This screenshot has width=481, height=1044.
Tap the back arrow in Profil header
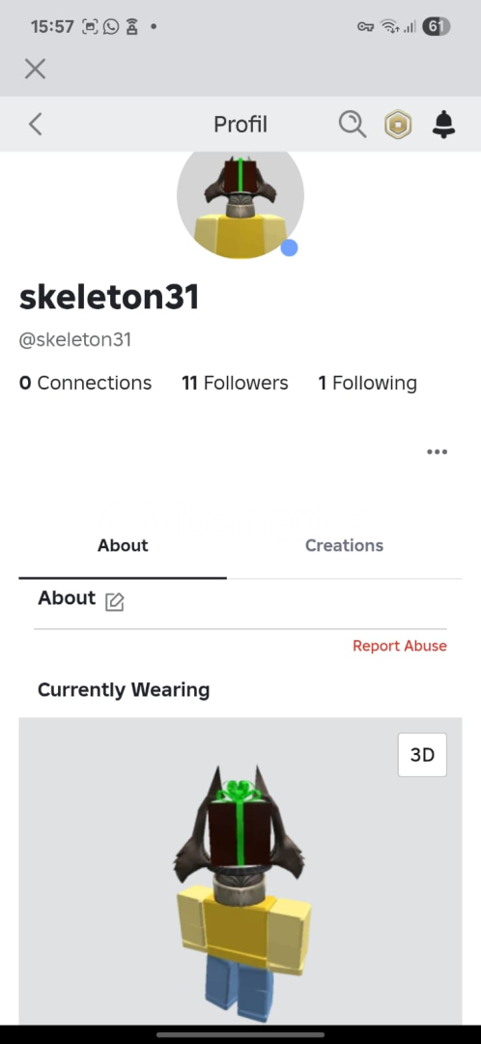tap(36, 124)
